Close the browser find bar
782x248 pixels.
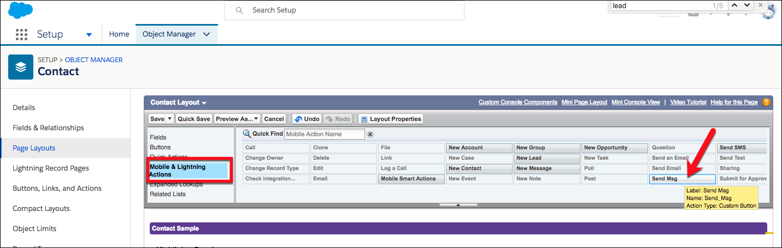pyautogui.click(x=761, y=5)
